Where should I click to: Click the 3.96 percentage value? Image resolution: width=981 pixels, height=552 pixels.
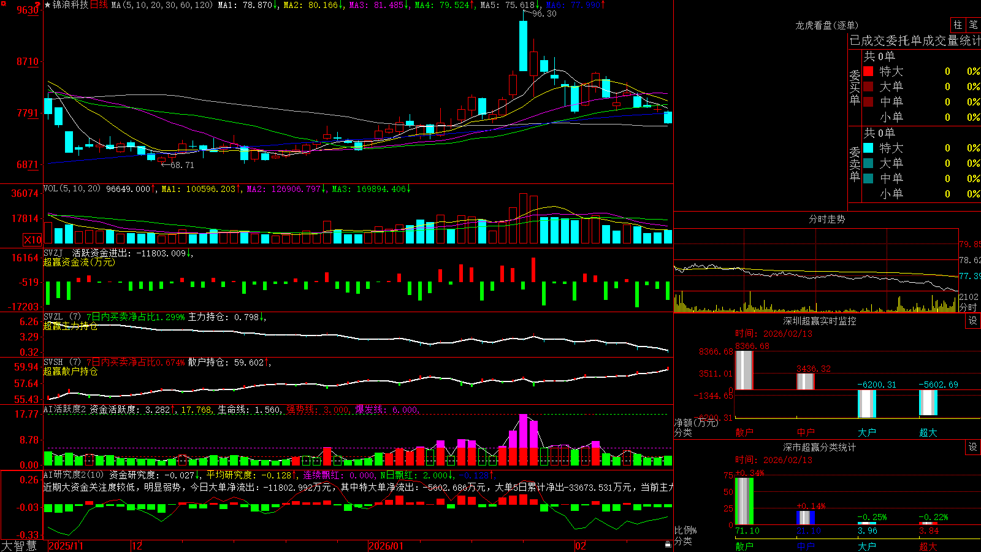868,531
